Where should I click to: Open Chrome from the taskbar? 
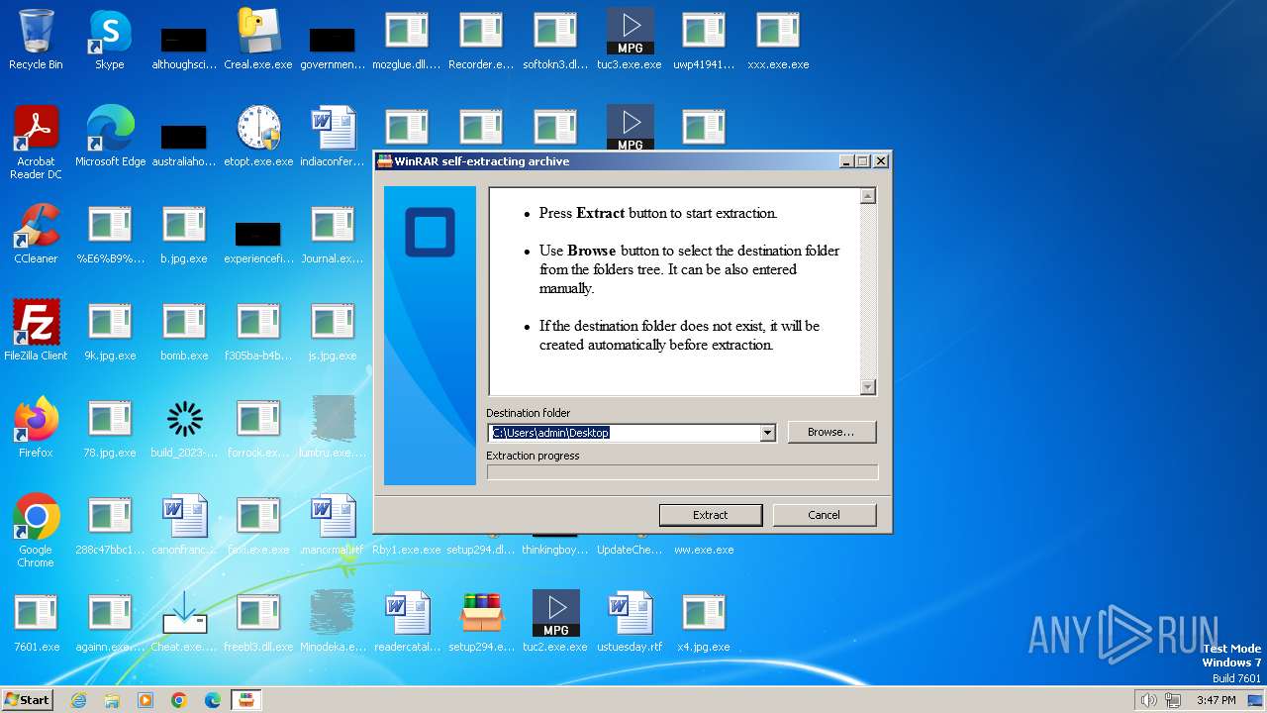(179, 700)
